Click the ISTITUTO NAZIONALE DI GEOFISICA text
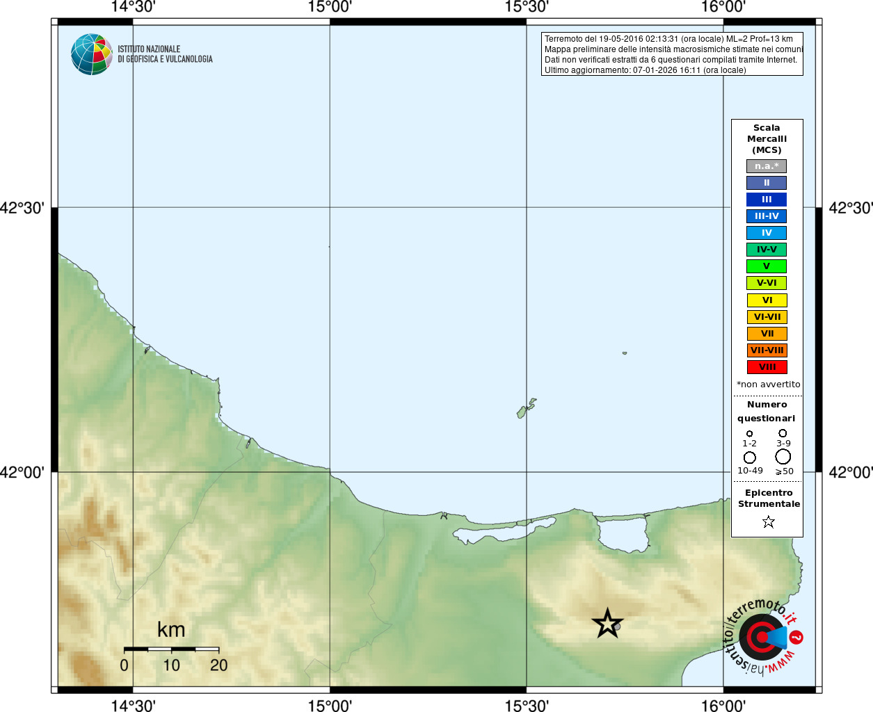The height and width of the screenshot is (712, 873). (x=165, y=54)
